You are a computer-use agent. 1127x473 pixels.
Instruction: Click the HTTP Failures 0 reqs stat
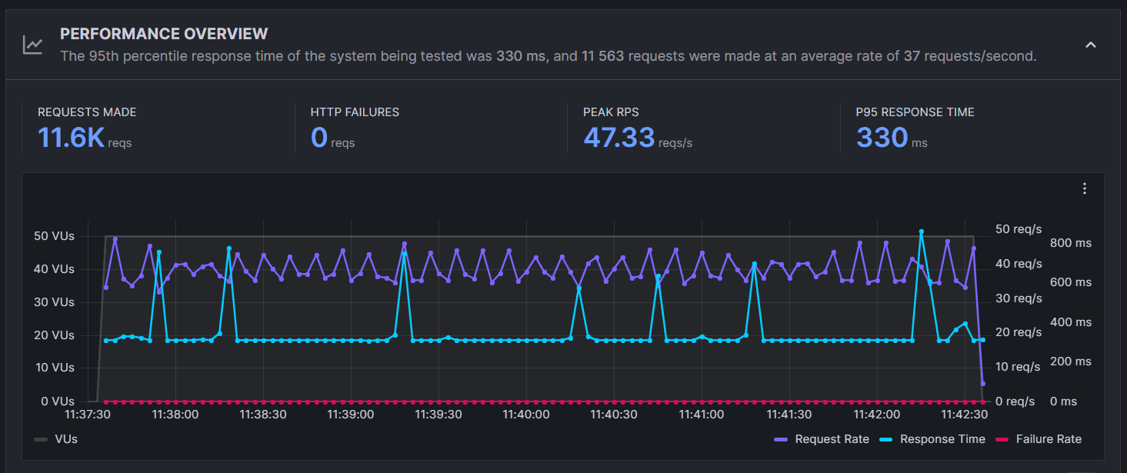tap(319, 138)
